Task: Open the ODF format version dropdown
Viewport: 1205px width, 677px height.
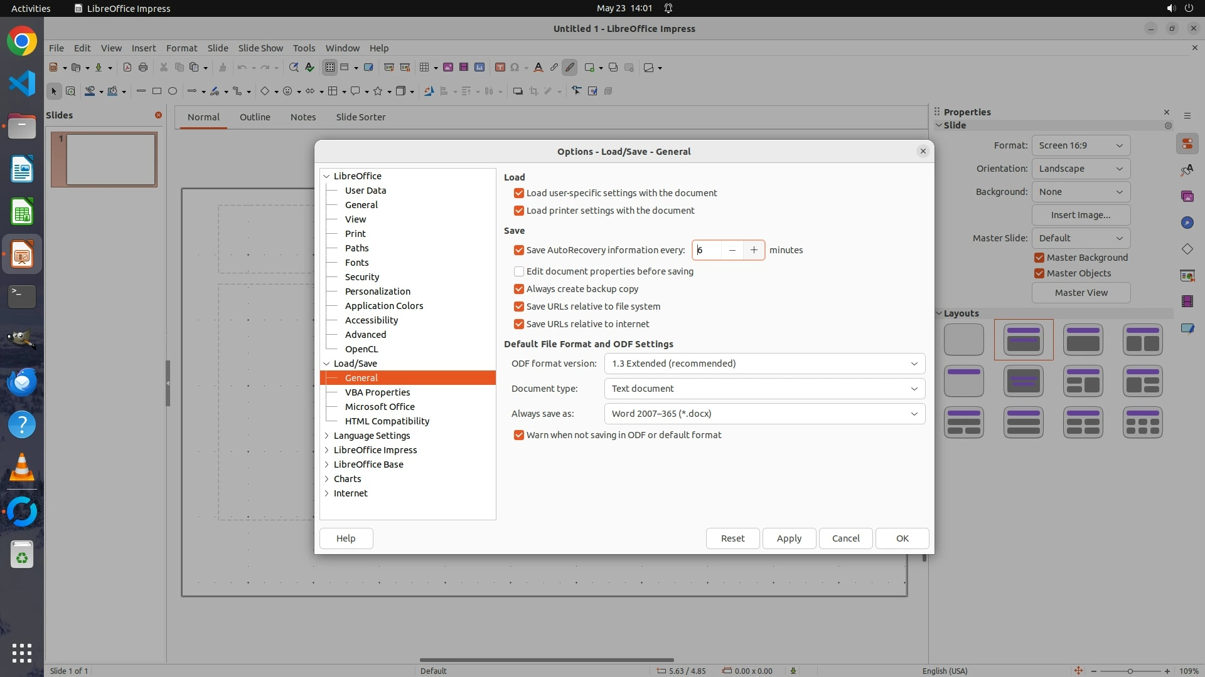Action: (764, 364)
